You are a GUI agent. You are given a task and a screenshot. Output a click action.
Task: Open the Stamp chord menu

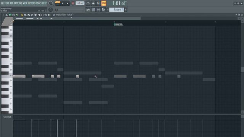pyautogui.click(x=14, y=15)
